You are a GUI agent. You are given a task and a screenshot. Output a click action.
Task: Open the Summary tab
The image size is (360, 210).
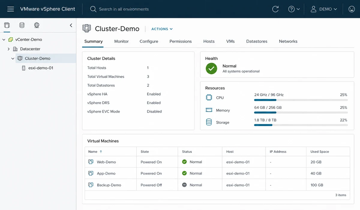(93, 41)
